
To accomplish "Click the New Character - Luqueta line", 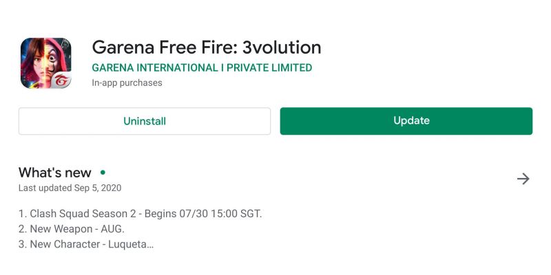I will [x=86, y=245].
